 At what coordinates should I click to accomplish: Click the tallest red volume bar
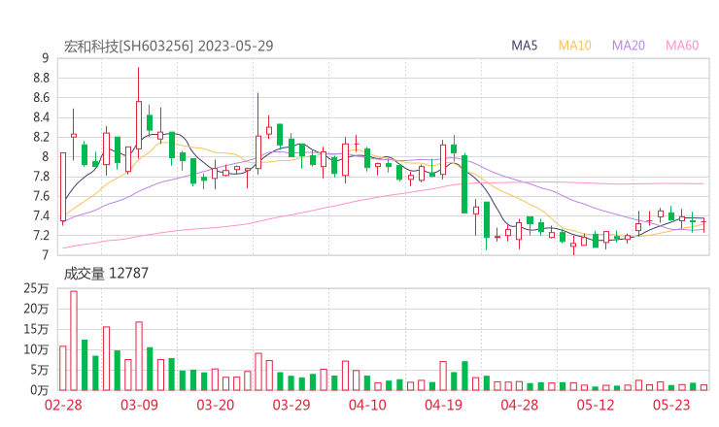(74, 340)
